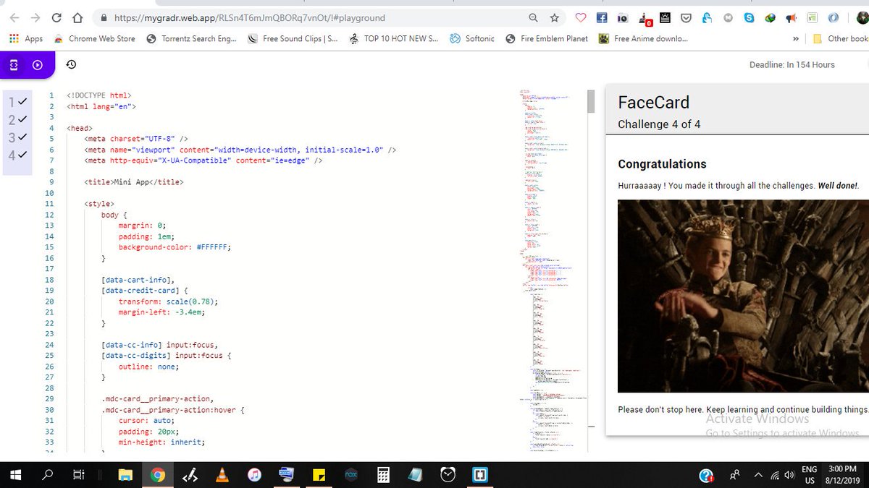Open the help question mark tray icon
Image resolution: width=869 pixels, height=488 pixels.
tap(707, 475)
